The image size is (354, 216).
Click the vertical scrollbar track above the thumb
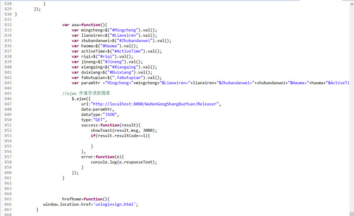351,109
